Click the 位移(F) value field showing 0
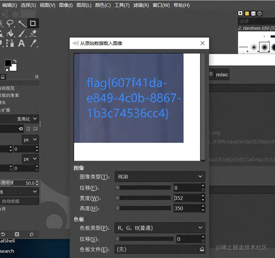This screenshot has width=275, height=258. (x=187, y=188)
